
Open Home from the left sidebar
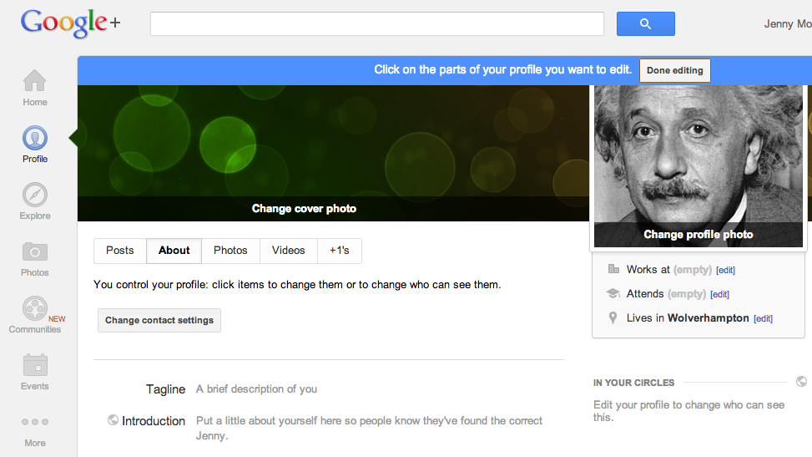(35, 82)
